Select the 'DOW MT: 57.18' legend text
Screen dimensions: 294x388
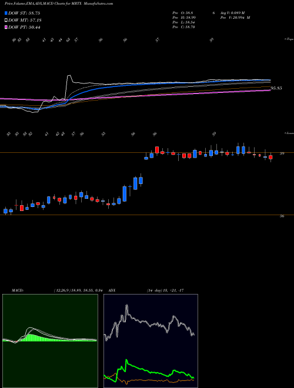(x=25, y=20)
